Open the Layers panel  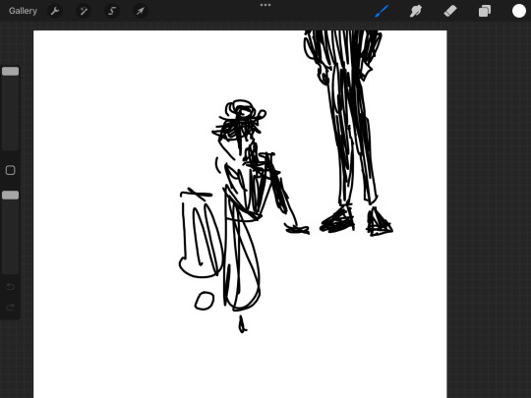484,11
